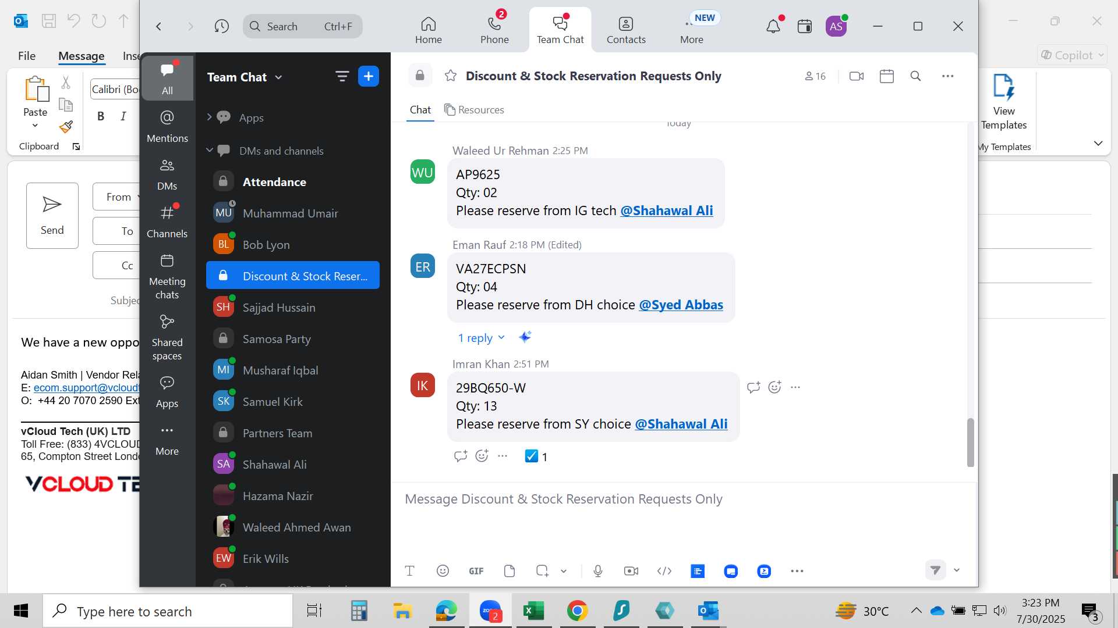The height and width of the screenshot is (628, 1118).
Task: Click the notifications bell icon
Action: [773, 26]
